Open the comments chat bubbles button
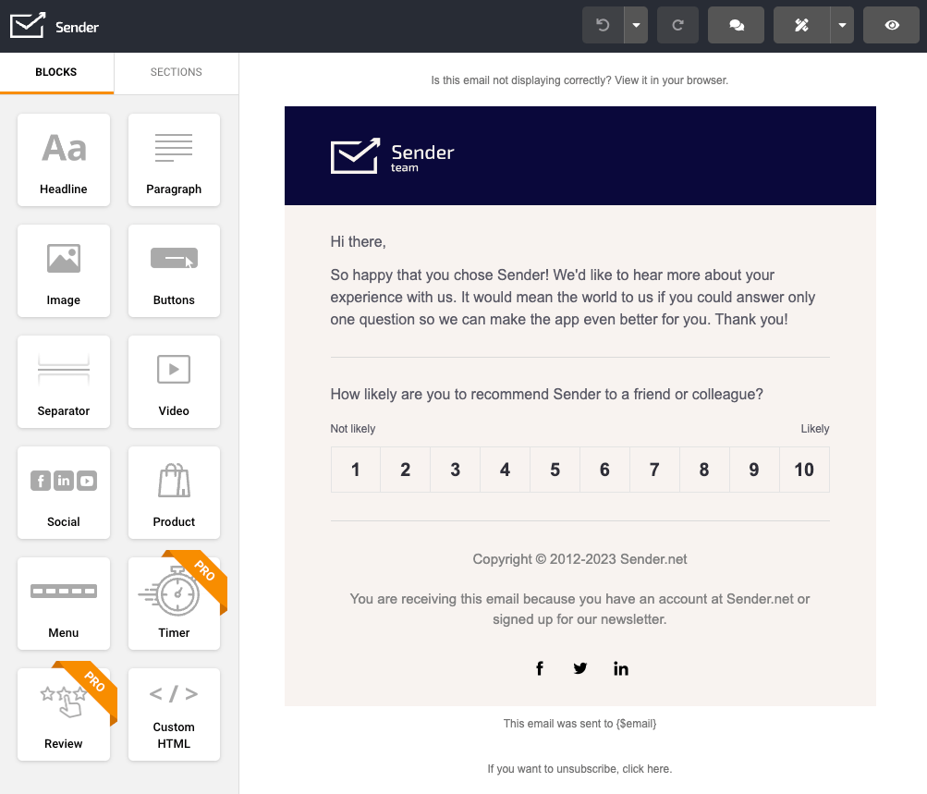 coord(736,25)
